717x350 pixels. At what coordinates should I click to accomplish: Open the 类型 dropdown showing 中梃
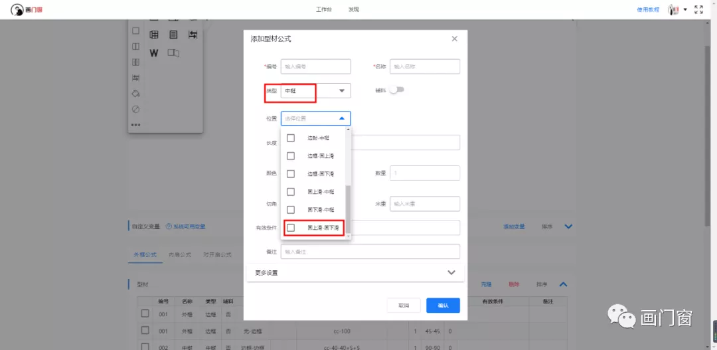315,91
